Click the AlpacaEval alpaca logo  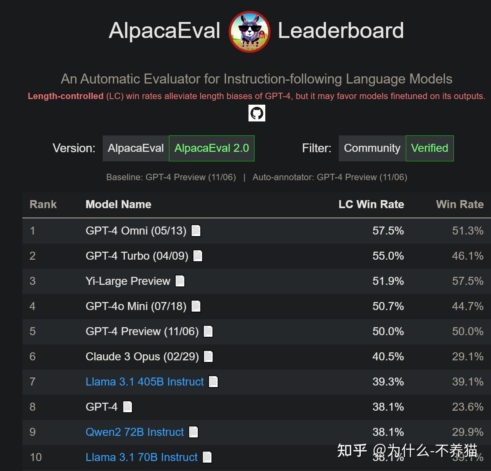tap(249, 32)
